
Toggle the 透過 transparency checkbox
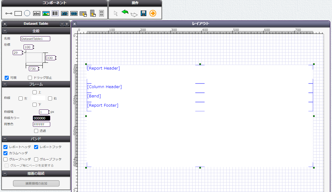click(x=36, y=131)
